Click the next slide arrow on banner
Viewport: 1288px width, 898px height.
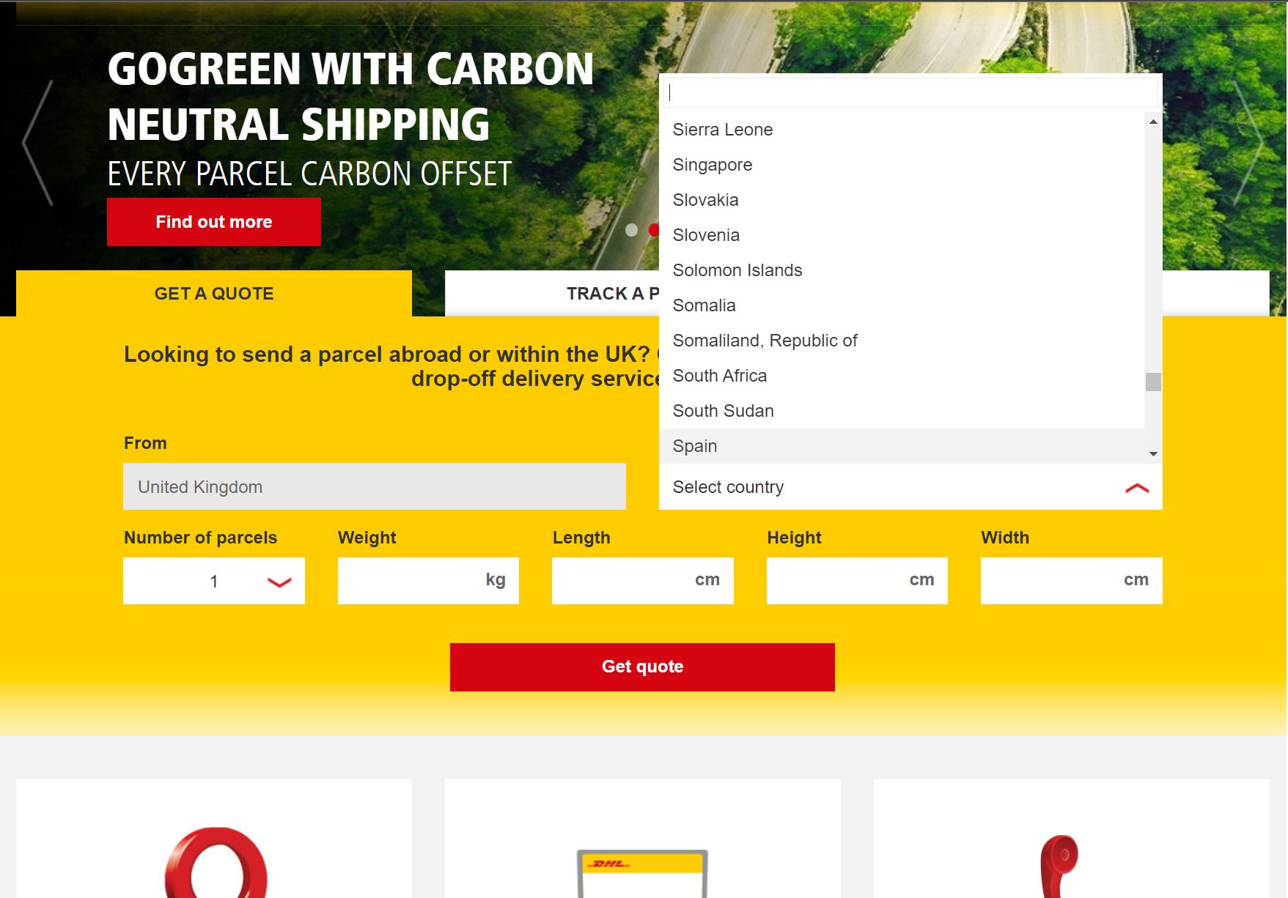click(x=1248, y=142)
